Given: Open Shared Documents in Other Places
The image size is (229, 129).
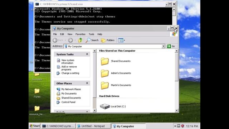Looking at the screenshot, I should (71, 98).
